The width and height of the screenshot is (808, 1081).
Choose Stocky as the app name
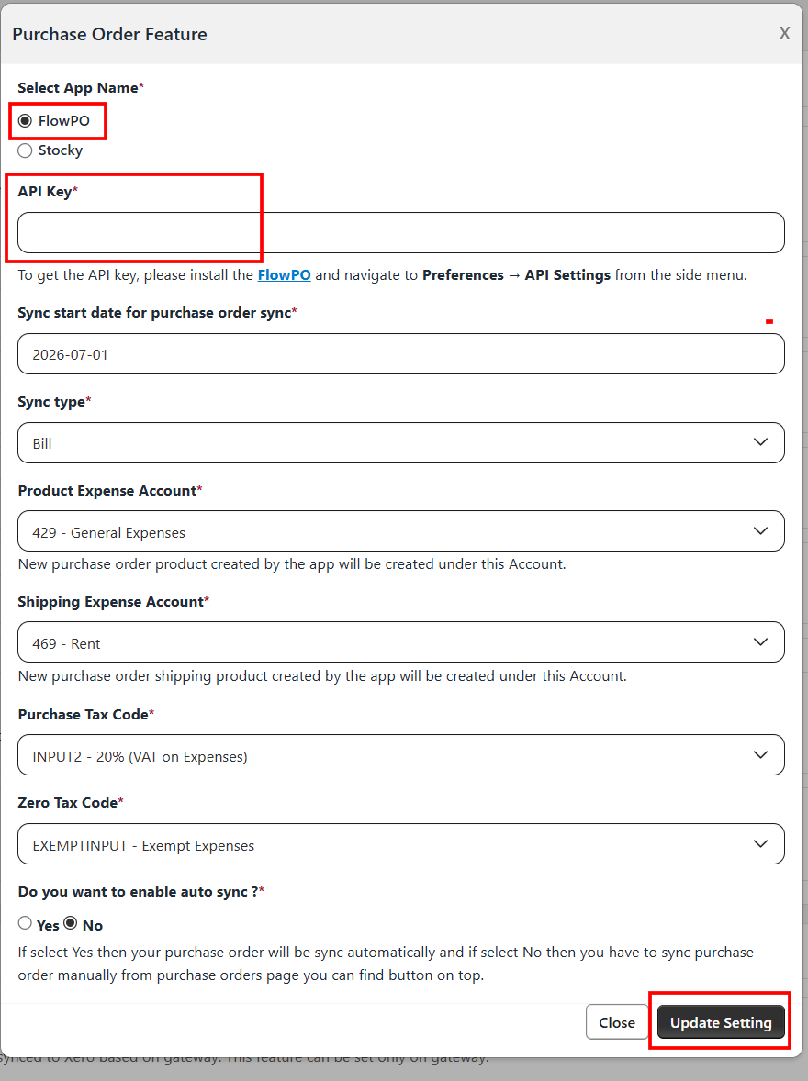25,150
